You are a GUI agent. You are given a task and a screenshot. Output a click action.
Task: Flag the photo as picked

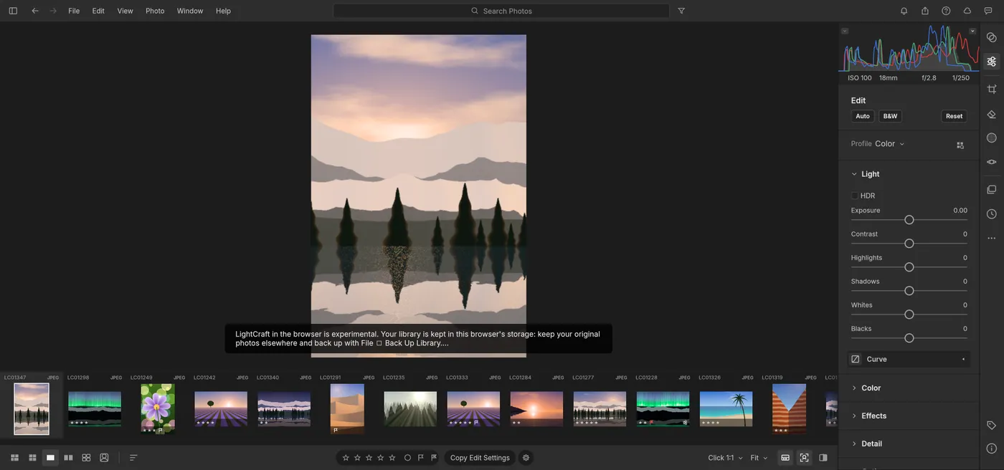[421, 458]
